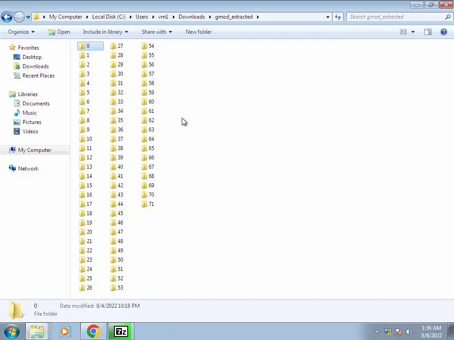
Task: Click the network tray icon
Action: point(388,332)
